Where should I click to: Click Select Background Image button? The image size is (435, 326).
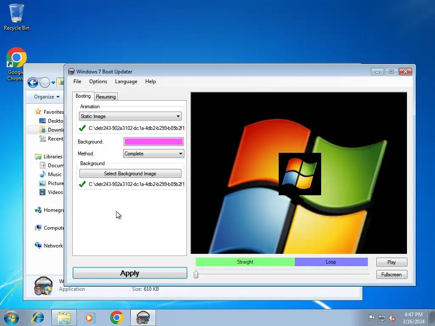tap(130, 174)
